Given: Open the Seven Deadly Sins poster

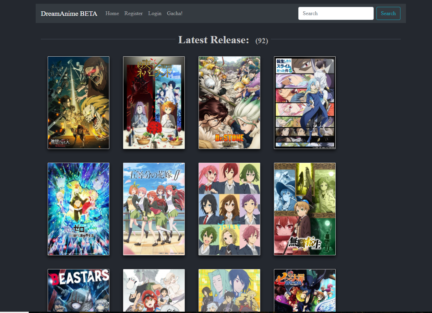Looking at the screenshot, I should (305, 290).
